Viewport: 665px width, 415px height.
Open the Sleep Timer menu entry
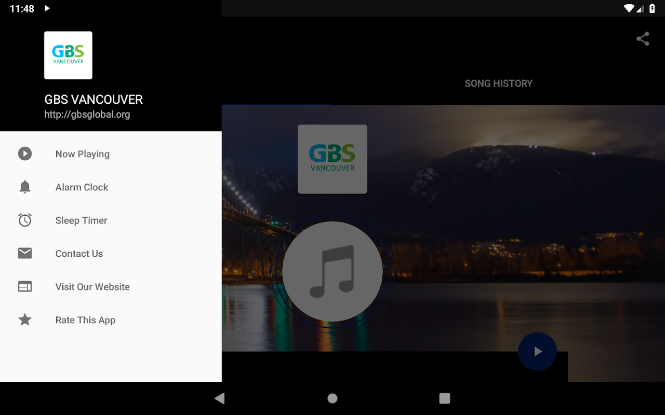[x=111, y=220]
